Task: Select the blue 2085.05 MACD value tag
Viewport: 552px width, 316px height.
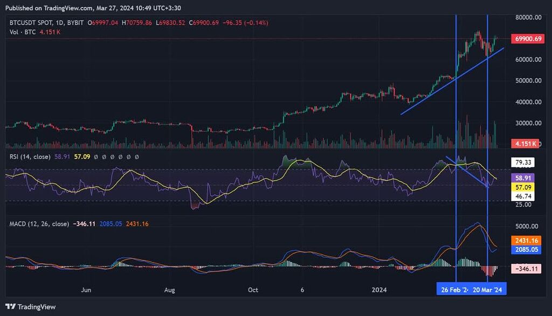Action: (x=527, y=249)
